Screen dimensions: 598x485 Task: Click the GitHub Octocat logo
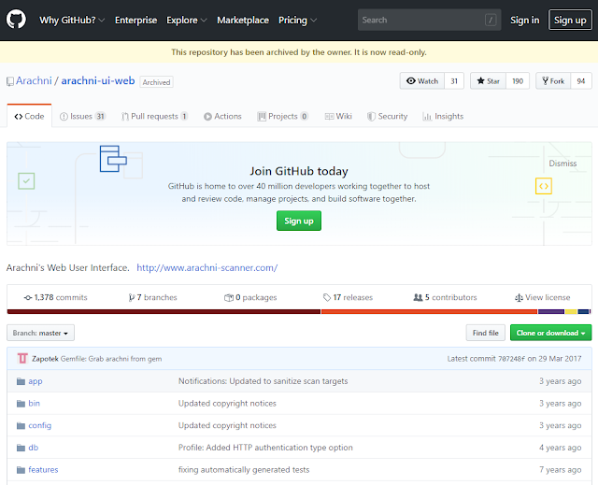point(16,19)
